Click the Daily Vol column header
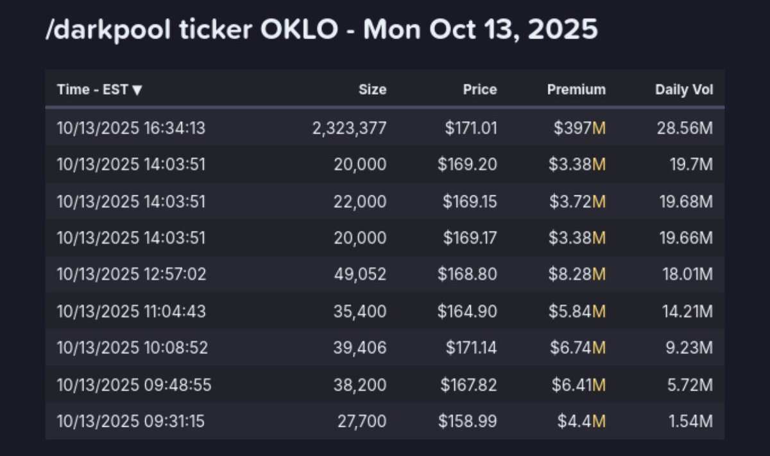The image size is (770, 456). (x=683, y=90)
